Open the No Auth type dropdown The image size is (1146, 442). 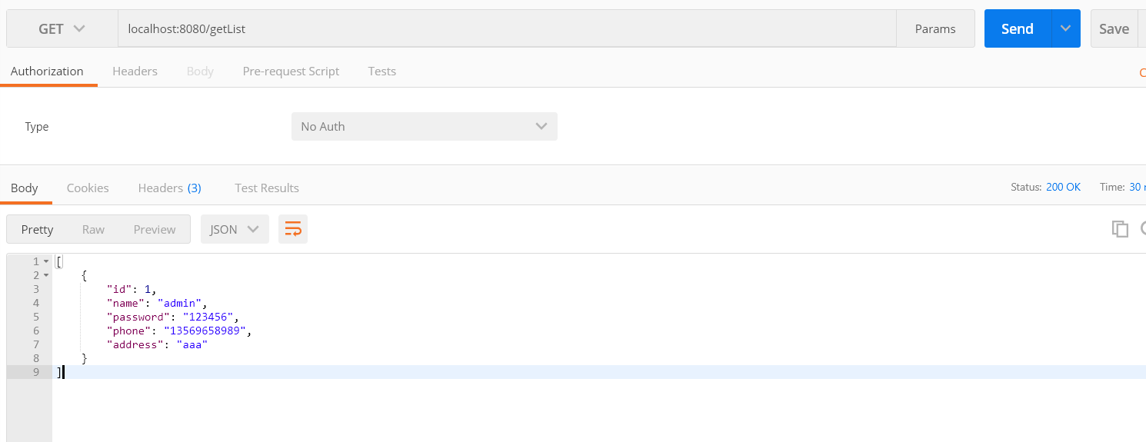(424, 126)
